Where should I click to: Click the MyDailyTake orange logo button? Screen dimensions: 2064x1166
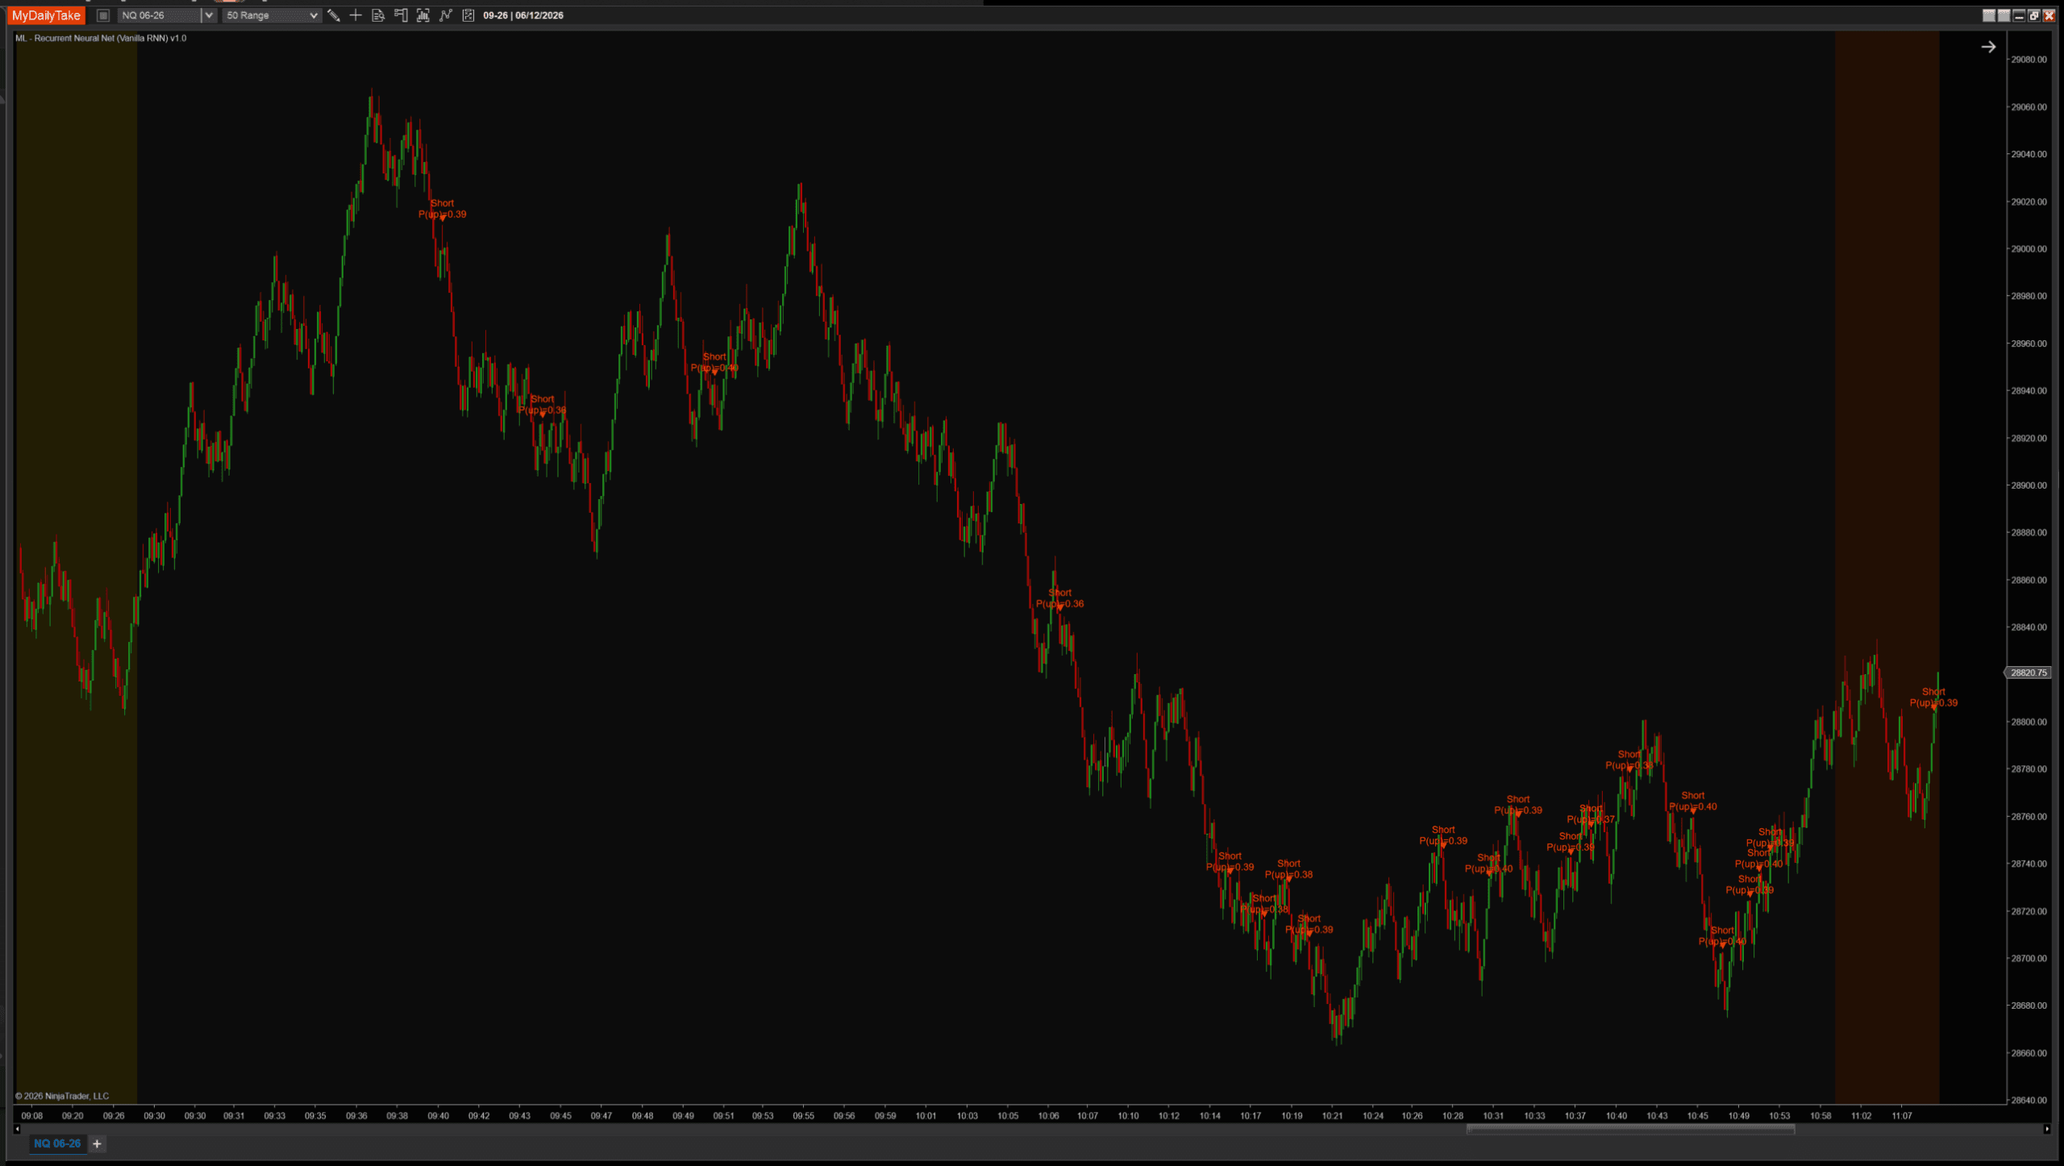46,15
